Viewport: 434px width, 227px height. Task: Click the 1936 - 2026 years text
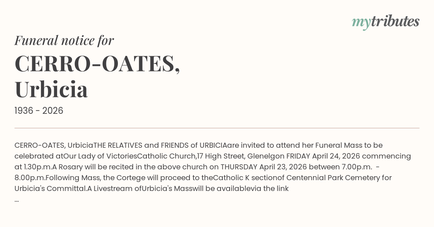coord(39,111)
